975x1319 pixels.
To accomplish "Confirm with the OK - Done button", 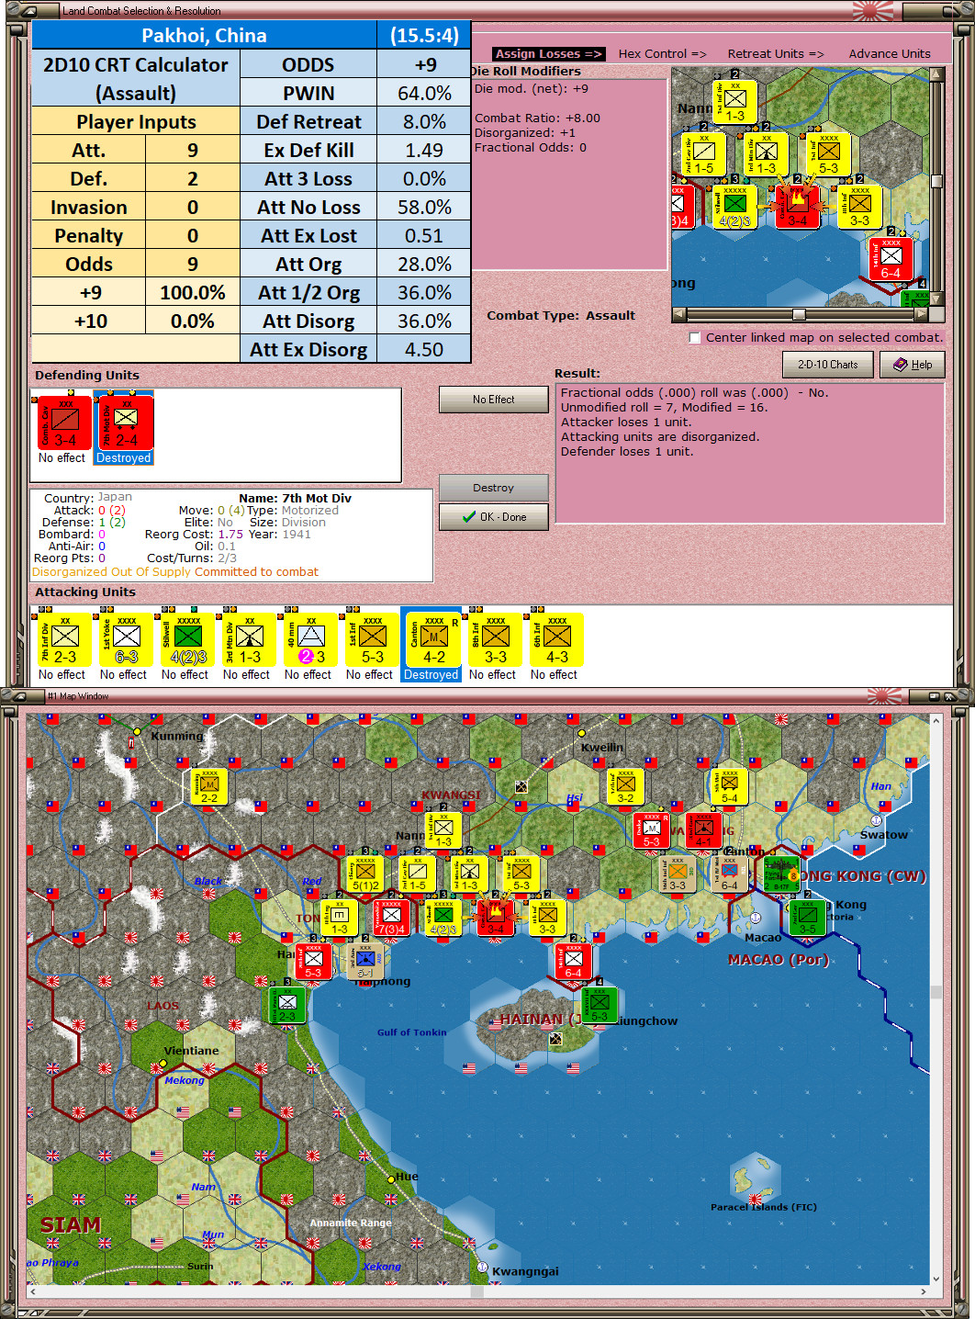I will coord(493,517).
